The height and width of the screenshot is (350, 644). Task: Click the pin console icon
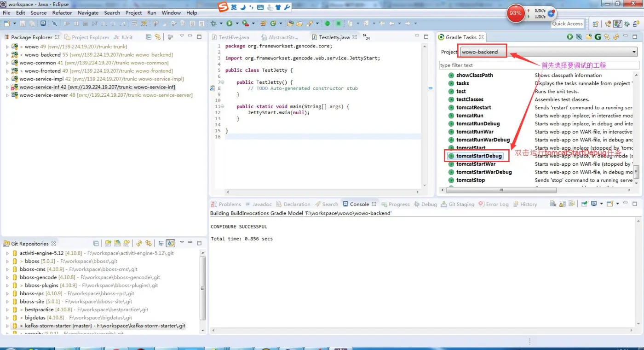(x=584, y=204)
